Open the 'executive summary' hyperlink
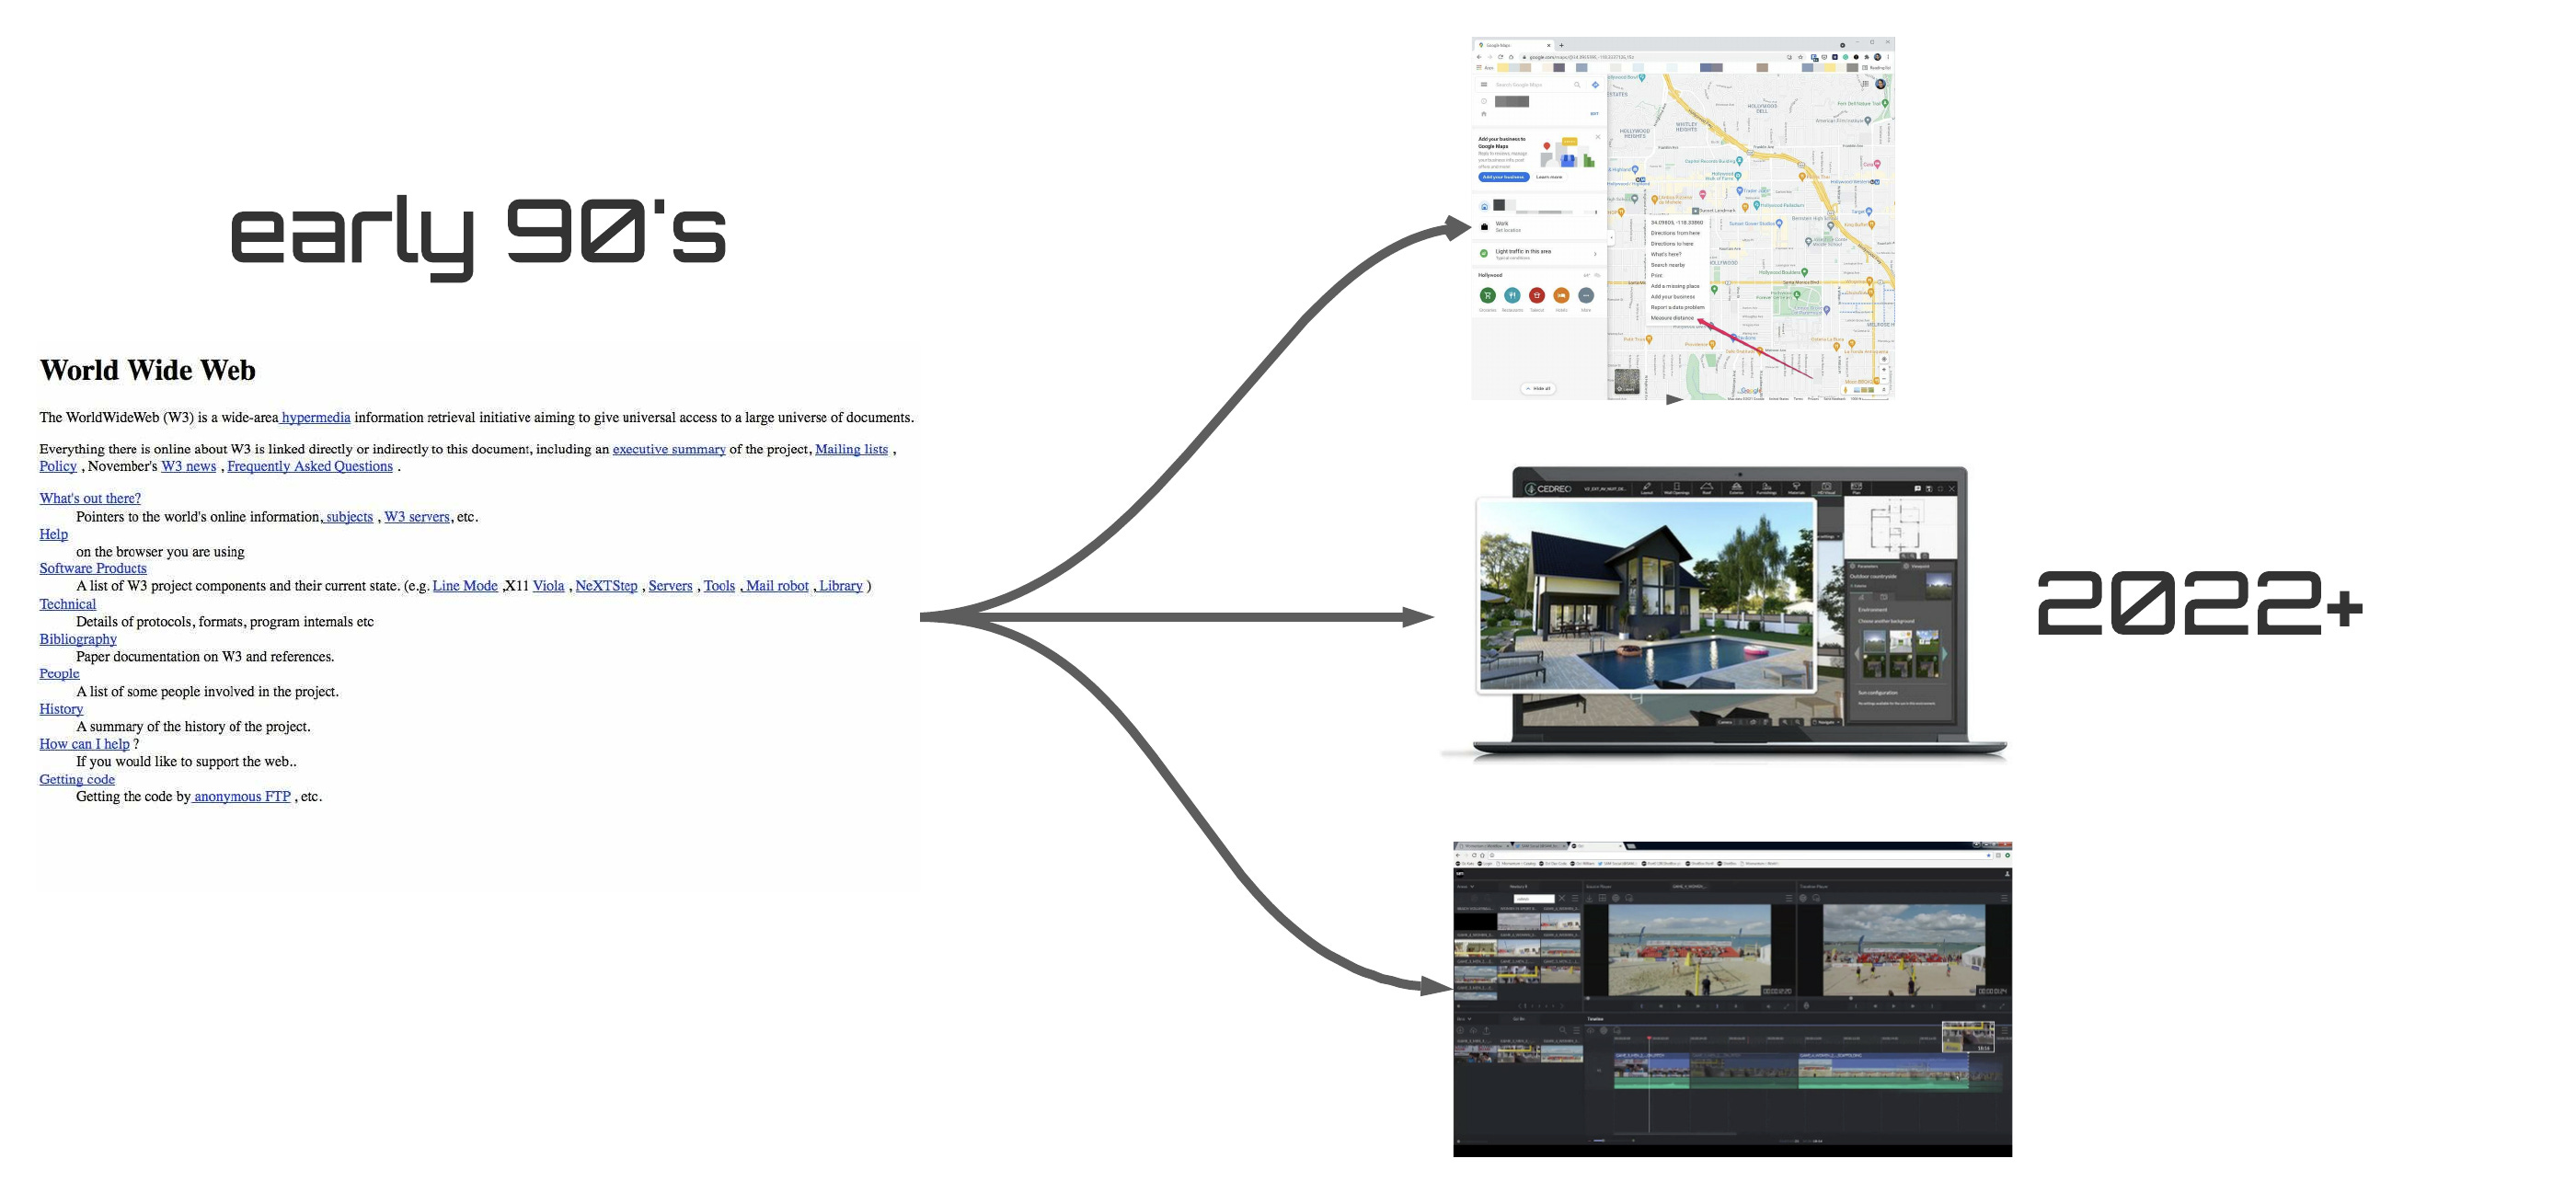Image resolution: width=2576 pixels, height=1193 pixels. pyautogui.click(x=669, y=449)
